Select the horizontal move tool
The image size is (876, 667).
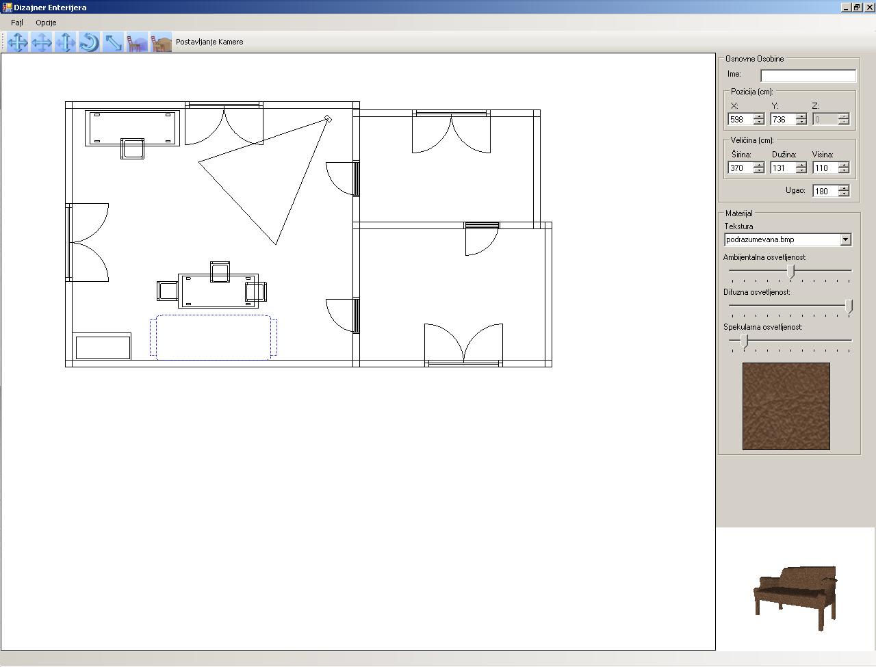(42, 42)
